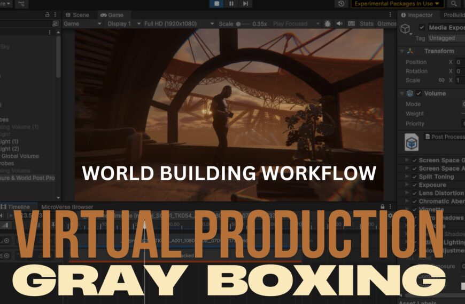Mute audio with the speaker icon
This screenshot has width=465, height=304.
[339, 24]
